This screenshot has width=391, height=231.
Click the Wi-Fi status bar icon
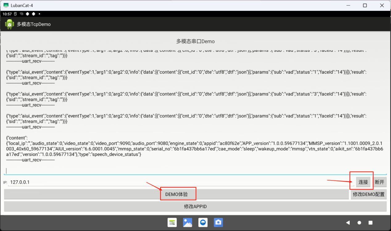click(21, 14)
